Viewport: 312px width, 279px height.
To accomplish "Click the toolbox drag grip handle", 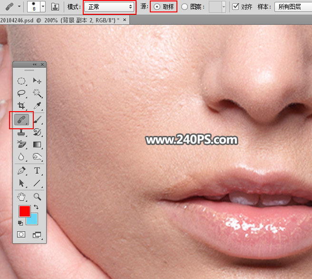I will [x=29, y=70].
